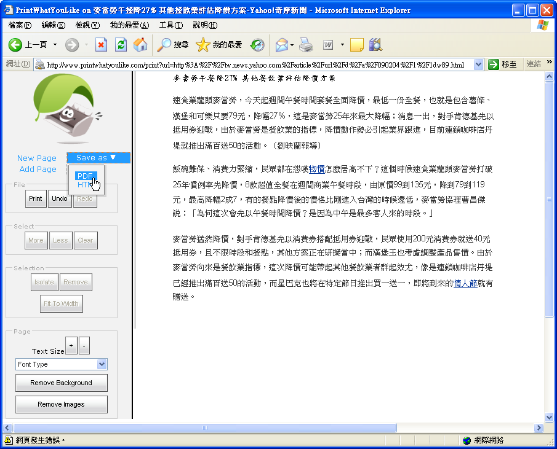This screenshot has height=449, width=557.
Task: Open the 工具(T) menu
Action: [171, 25]
